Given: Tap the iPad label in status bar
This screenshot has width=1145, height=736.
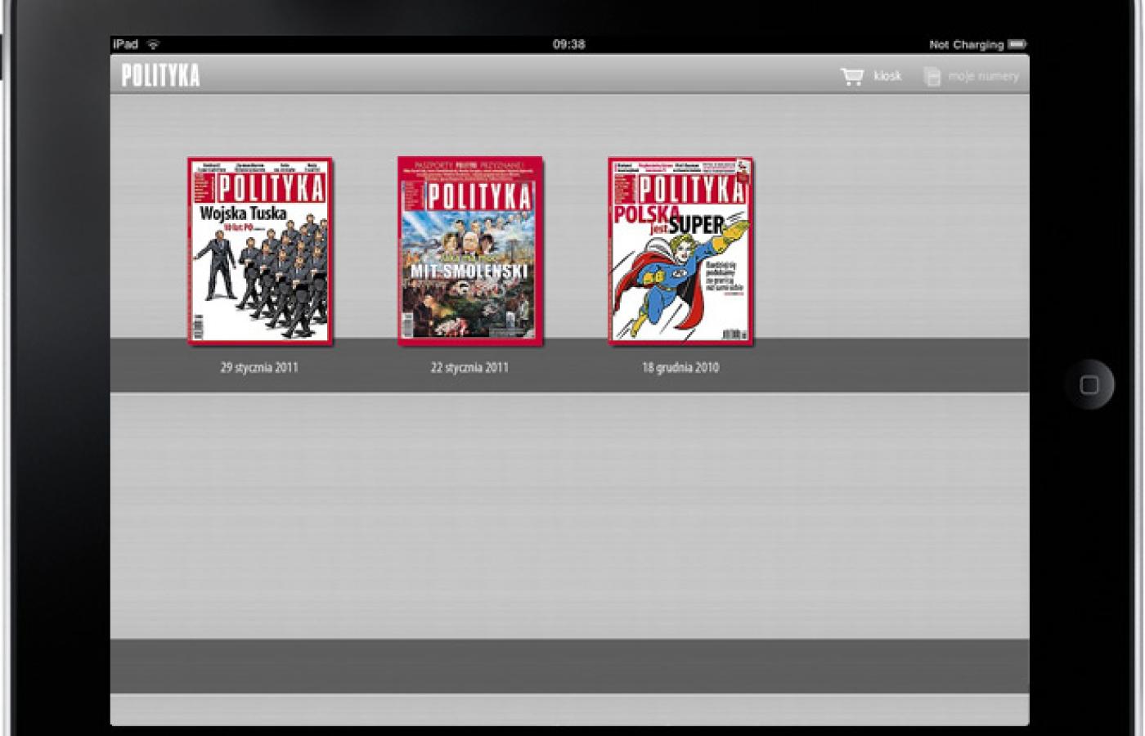Looking at the screenshot, I should [x=125, y=44].
